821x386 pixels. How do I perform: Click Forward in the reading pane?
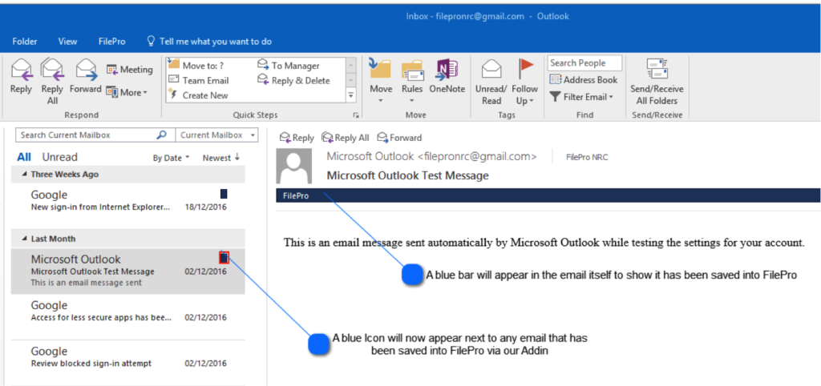click(399, 138)
